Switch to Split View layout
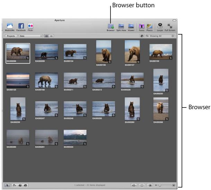Viewport: 211px width, 190px height. point(121,27)
